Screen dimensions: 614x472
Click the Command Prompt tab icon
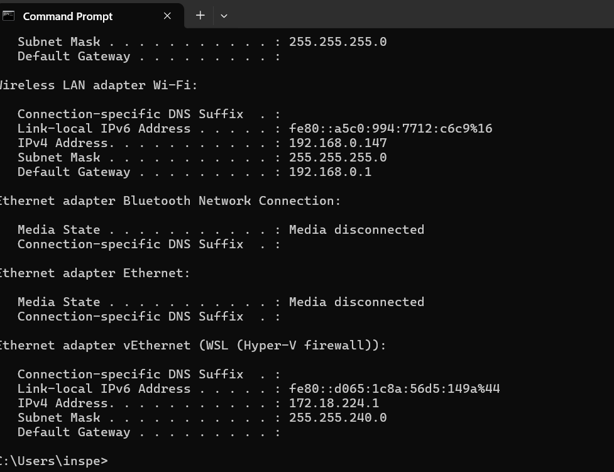[x=8, y=16]
